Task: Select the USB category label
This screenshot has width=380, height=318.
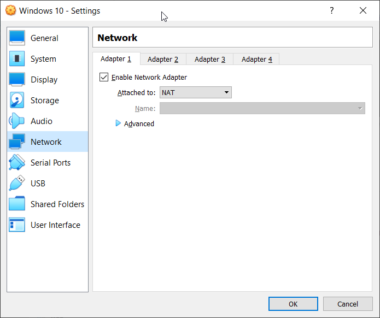Action: point(38,184)
